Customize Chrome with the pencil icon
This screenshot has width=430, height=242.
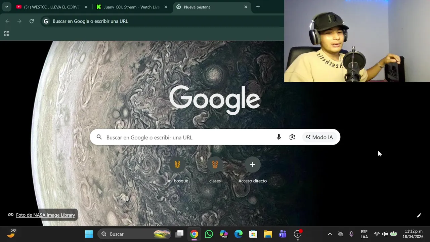click(419, 215)
